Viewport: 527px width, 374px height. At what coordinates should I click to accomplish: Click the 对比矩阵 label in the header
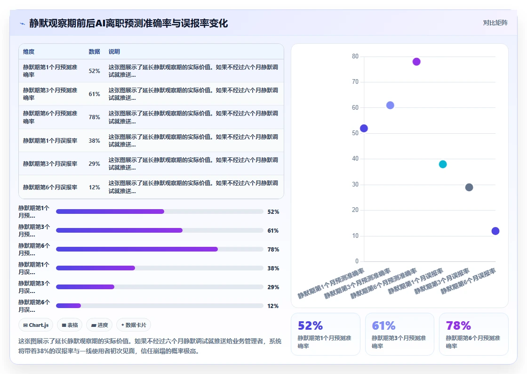[x=495, y=23]
